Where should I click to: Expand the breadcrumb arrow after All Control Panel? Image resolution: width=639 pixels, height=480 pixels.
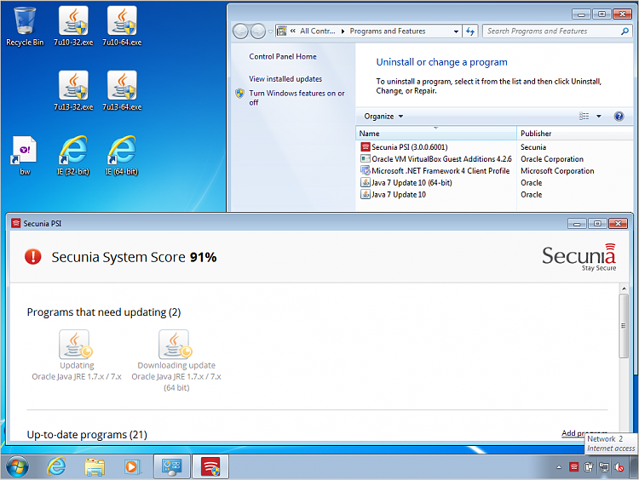point(343,31)
